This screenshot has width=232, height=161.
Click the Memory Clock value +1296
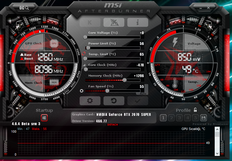[x=139, y=76]
